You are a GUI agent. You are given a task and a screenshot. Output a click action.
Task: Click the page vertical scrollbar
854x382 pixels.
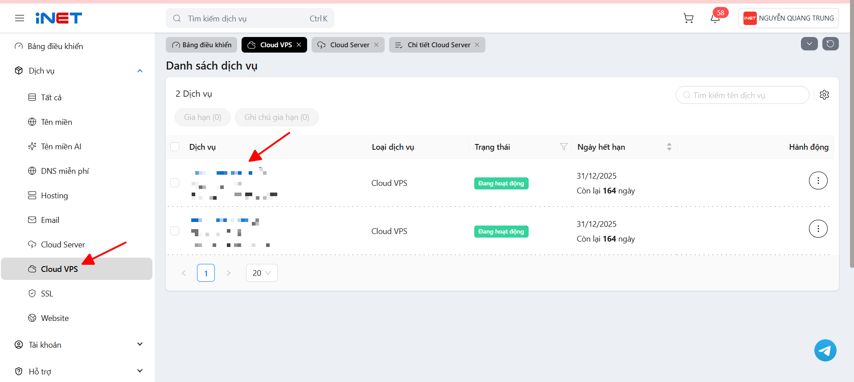pos(851,134)
